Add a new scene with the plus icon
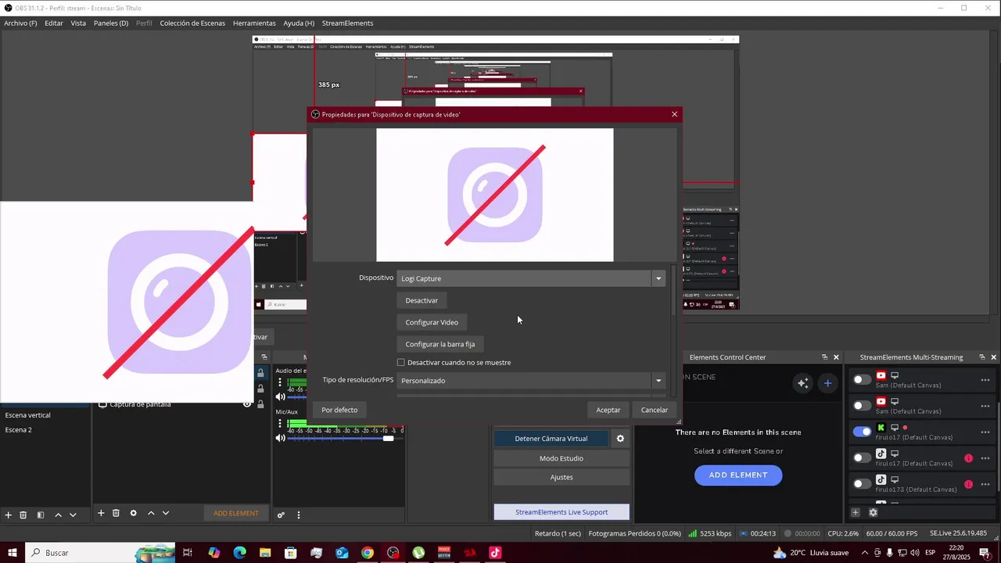 (x=8, y=515)
